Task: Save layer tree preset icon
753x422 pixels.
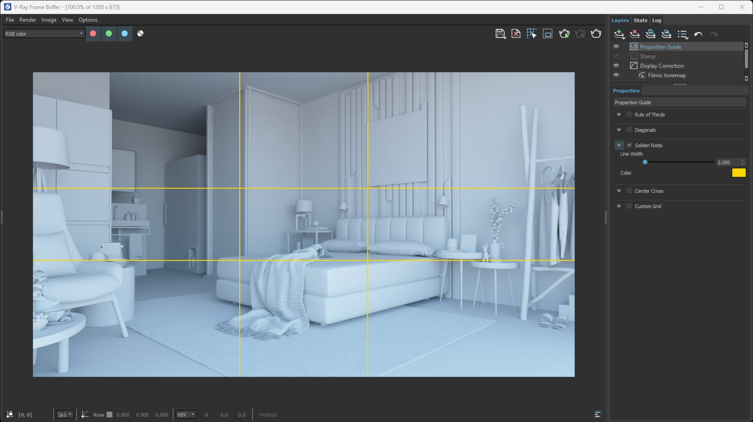Action: [x=650, y=34]
